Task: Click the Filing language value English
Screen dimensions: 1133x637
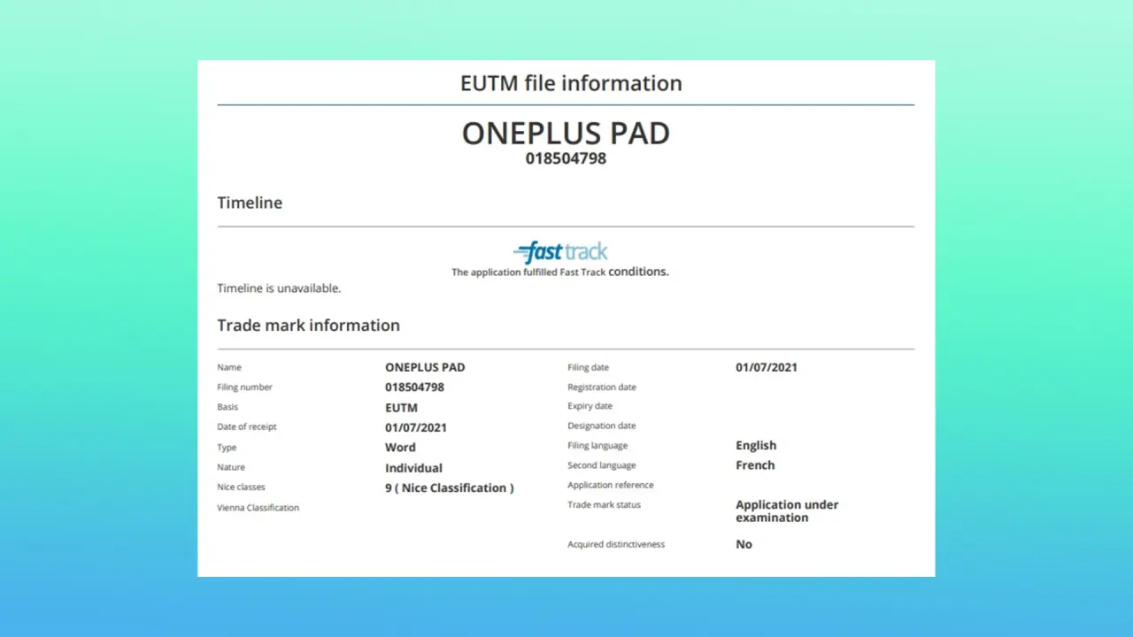Action: click(756, 445)
